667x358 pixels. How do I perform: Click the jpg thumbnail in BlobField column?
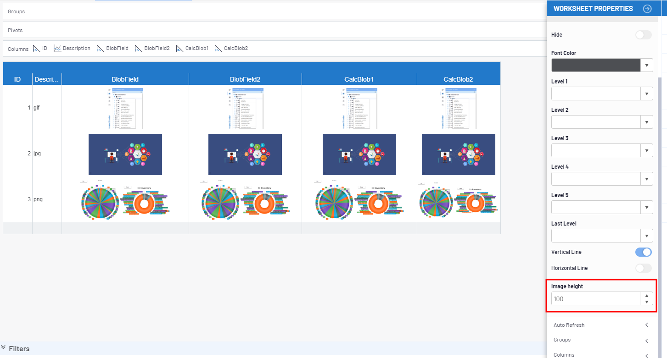[x=125, y=154]
